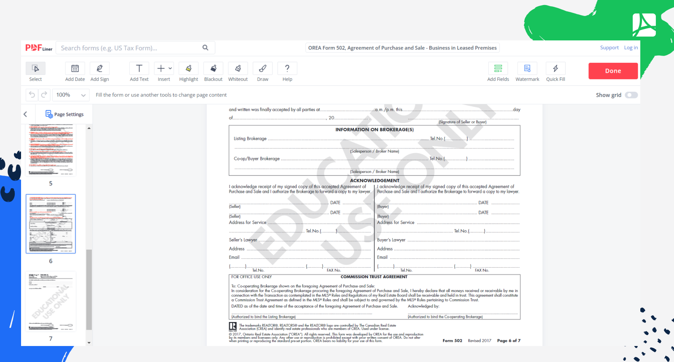Open the 100% zoom dropdown
The image size is (674, 362).
[x=71, y=95]
